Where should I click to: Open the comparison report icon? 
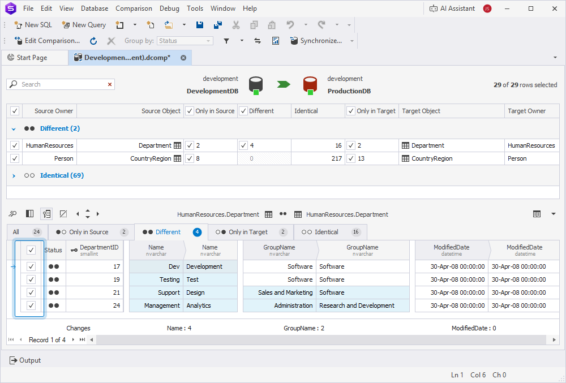275,41
